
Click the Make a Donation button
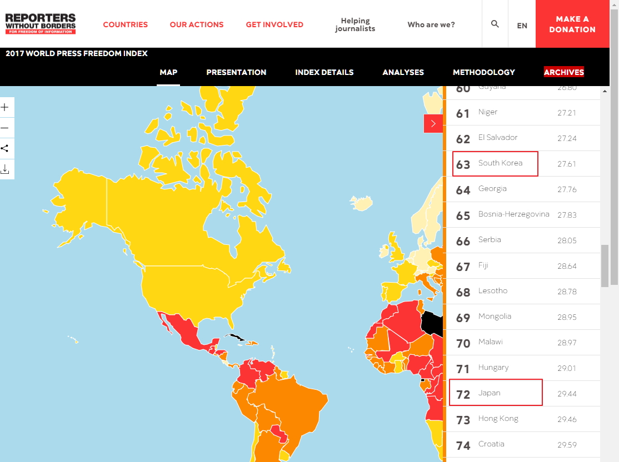tap(572, 24)
